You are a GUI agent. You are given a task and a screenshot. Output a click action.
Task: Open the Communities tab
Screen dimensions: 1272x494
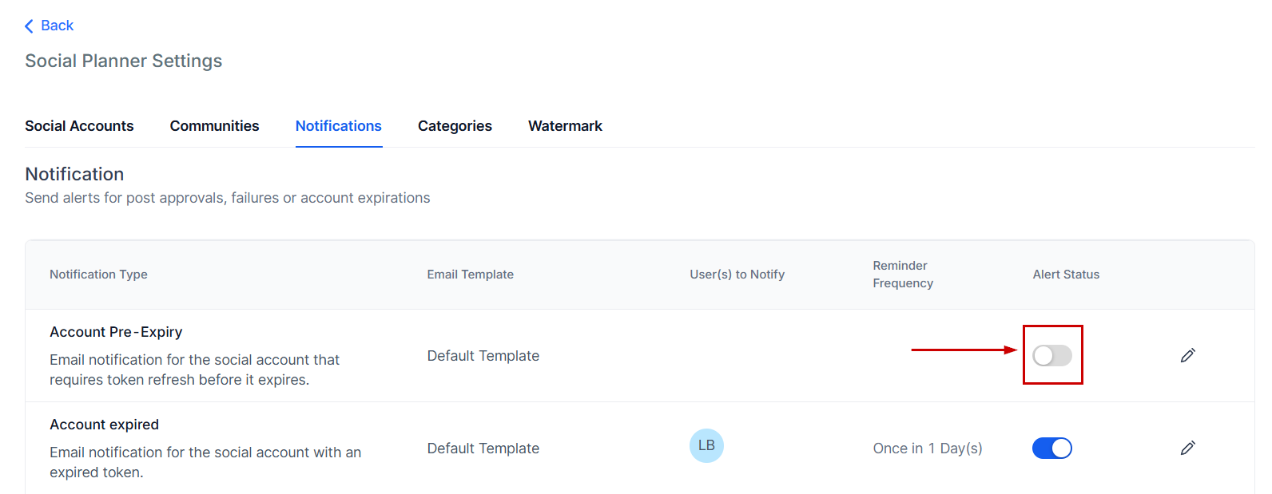pyautogui.click(x=214, y=126)
